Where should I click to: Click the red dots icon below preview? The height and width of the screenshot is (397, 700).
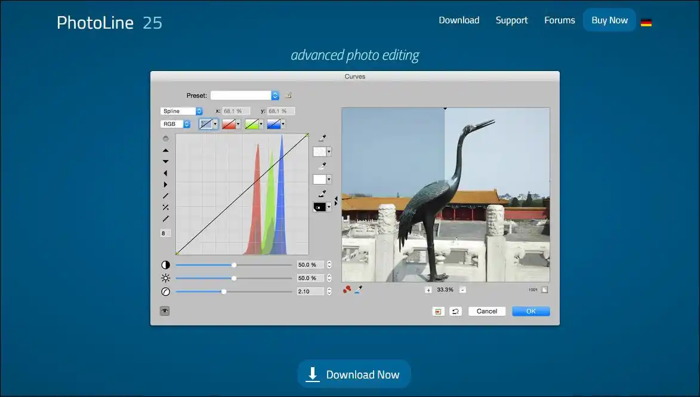tap(347, 290)
